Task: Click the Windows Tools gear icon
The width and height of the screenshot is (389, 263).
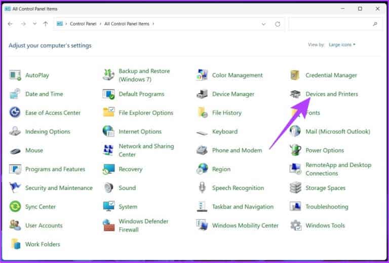Action: point(296,226)
